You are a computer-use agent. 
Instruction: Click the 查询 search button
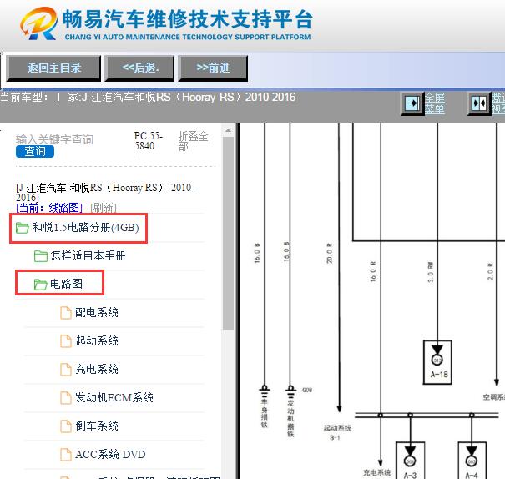(x=35, y=151)
